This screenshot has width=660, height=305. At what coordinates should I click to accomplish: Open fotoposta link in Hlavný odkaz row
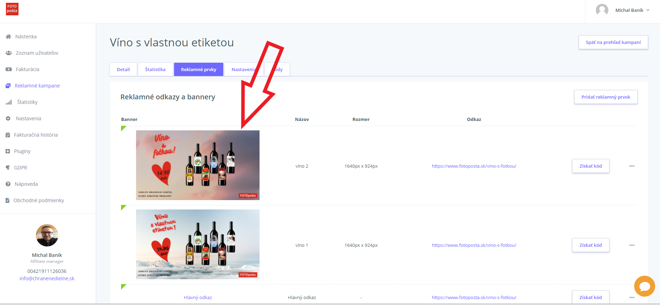(x=474, y=297)
